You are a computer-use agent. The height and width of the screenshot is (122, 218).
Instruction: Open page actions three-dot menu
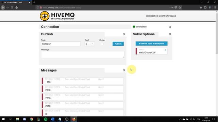coord(172,7)
